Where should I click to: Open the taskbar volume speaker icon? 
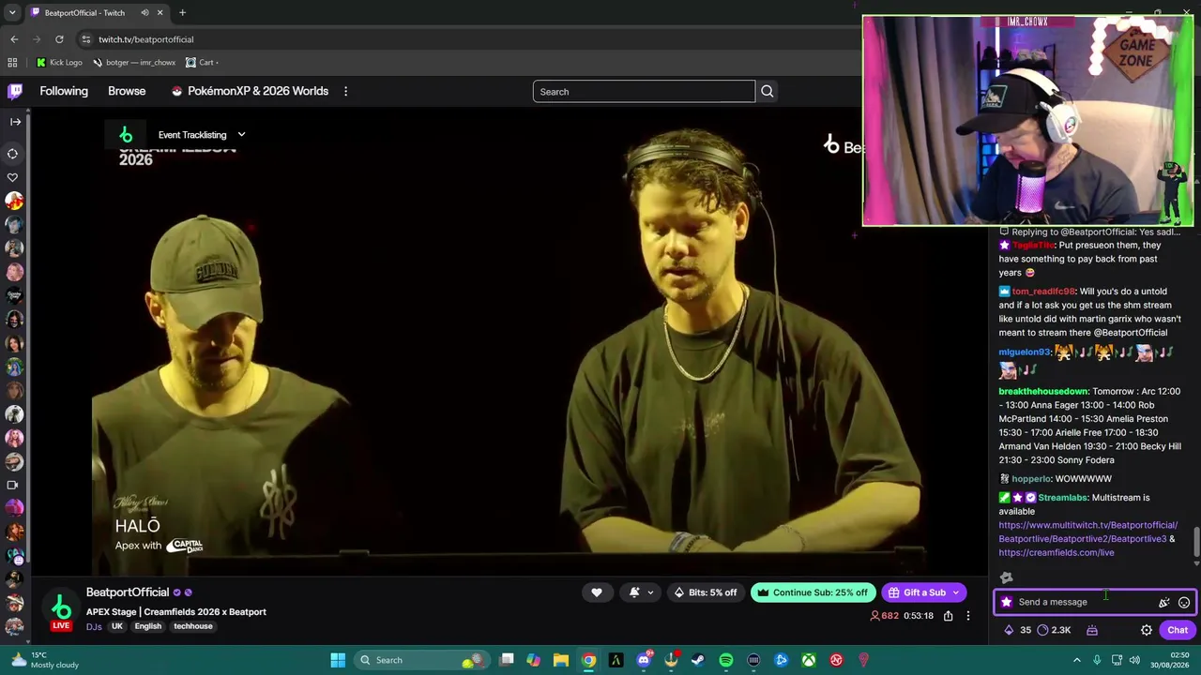coord(1135,660)
